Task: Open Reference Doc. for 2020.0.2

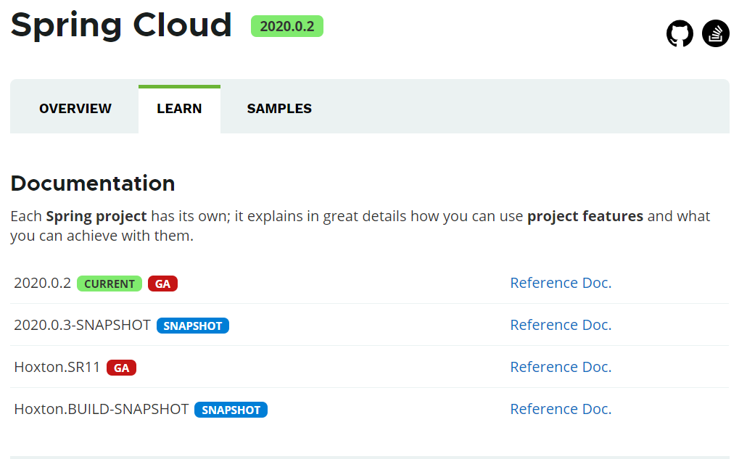Action: [561, 283]
